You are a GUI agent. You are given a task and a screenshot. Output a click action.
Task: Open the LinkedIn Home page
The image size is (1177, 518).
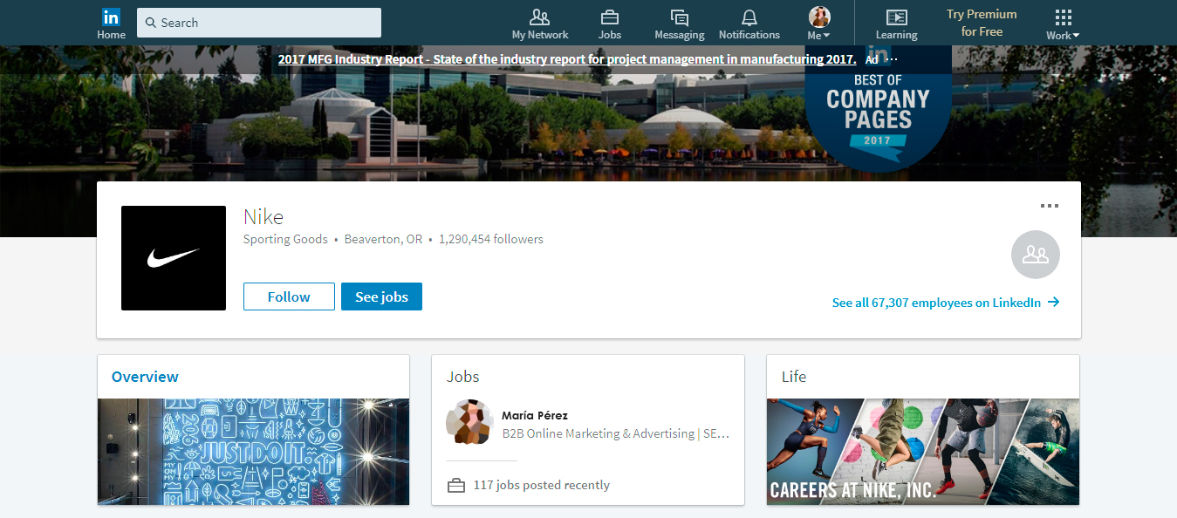[111, 22]
